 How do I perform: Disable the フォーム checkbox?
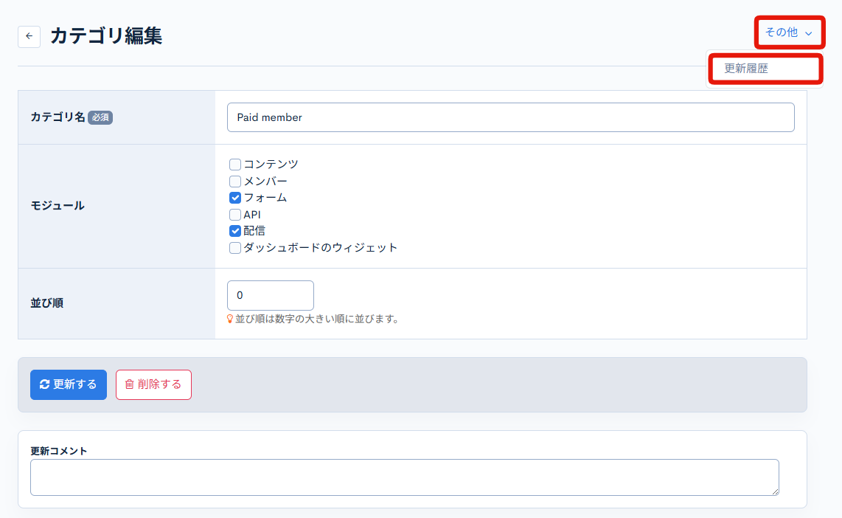click(235, 197)
